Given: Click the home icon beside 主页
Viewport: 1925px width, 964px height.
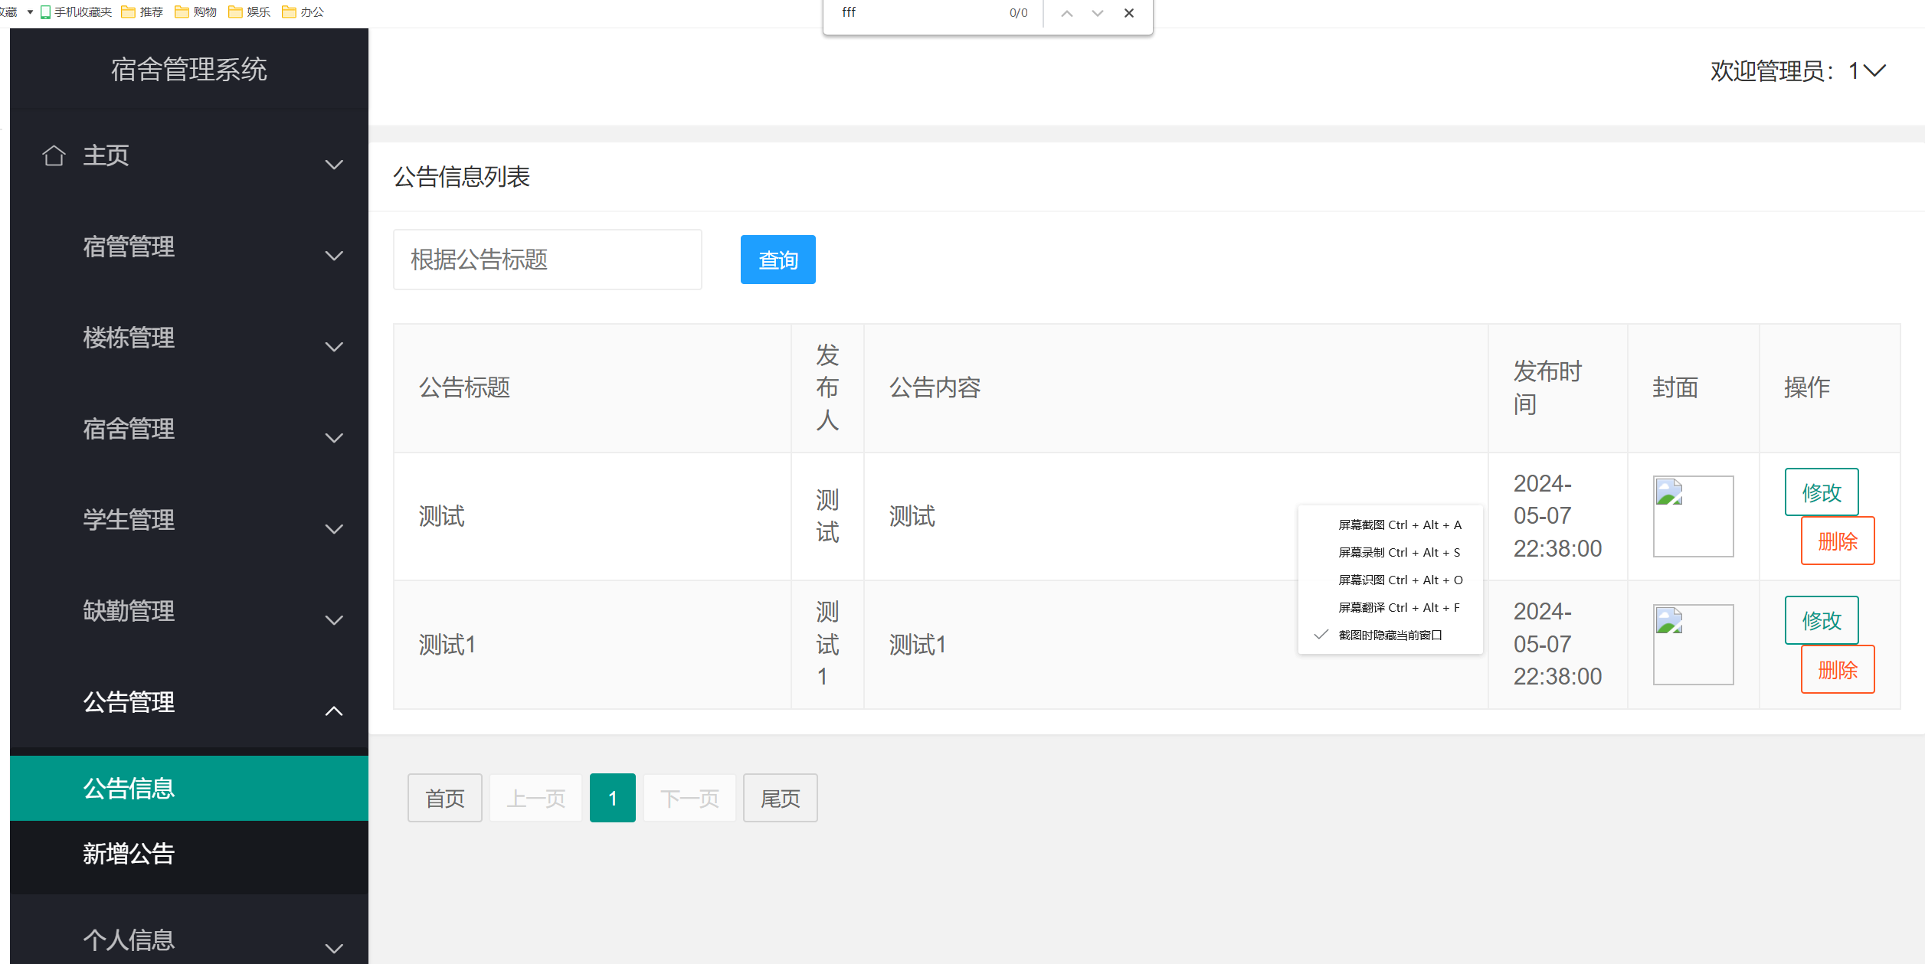Looking at the screenshot, I should click(x=54, y=155).
